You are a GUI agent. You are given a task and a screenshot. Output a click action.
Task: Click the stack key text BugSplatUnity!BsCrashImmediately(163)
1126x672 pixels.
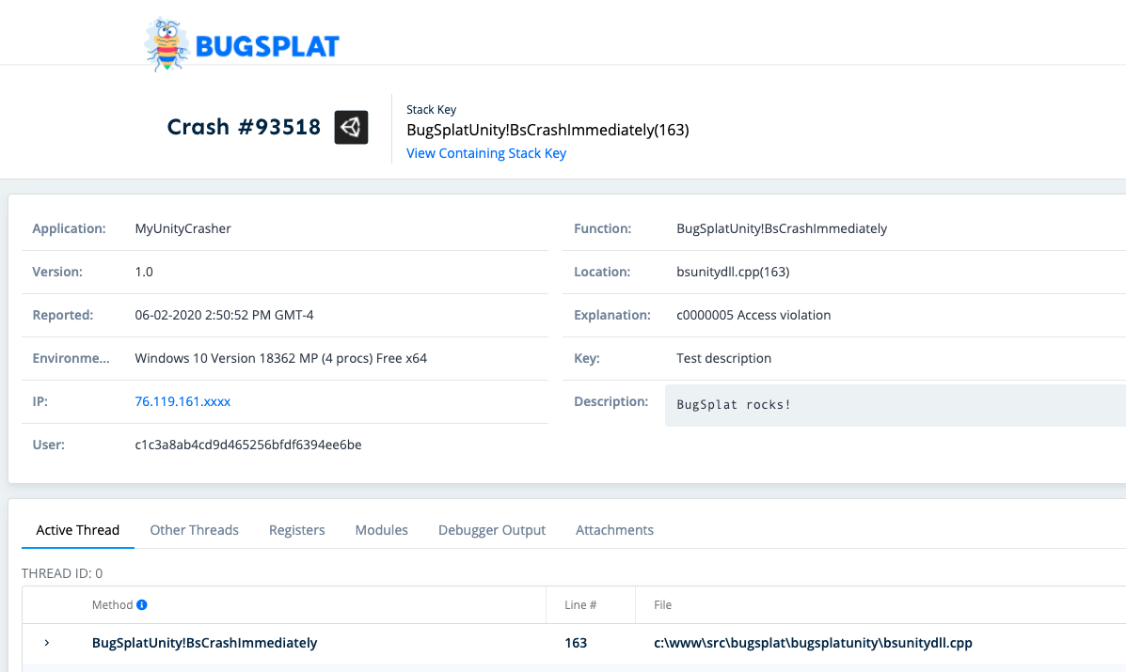tap(547, 130)
